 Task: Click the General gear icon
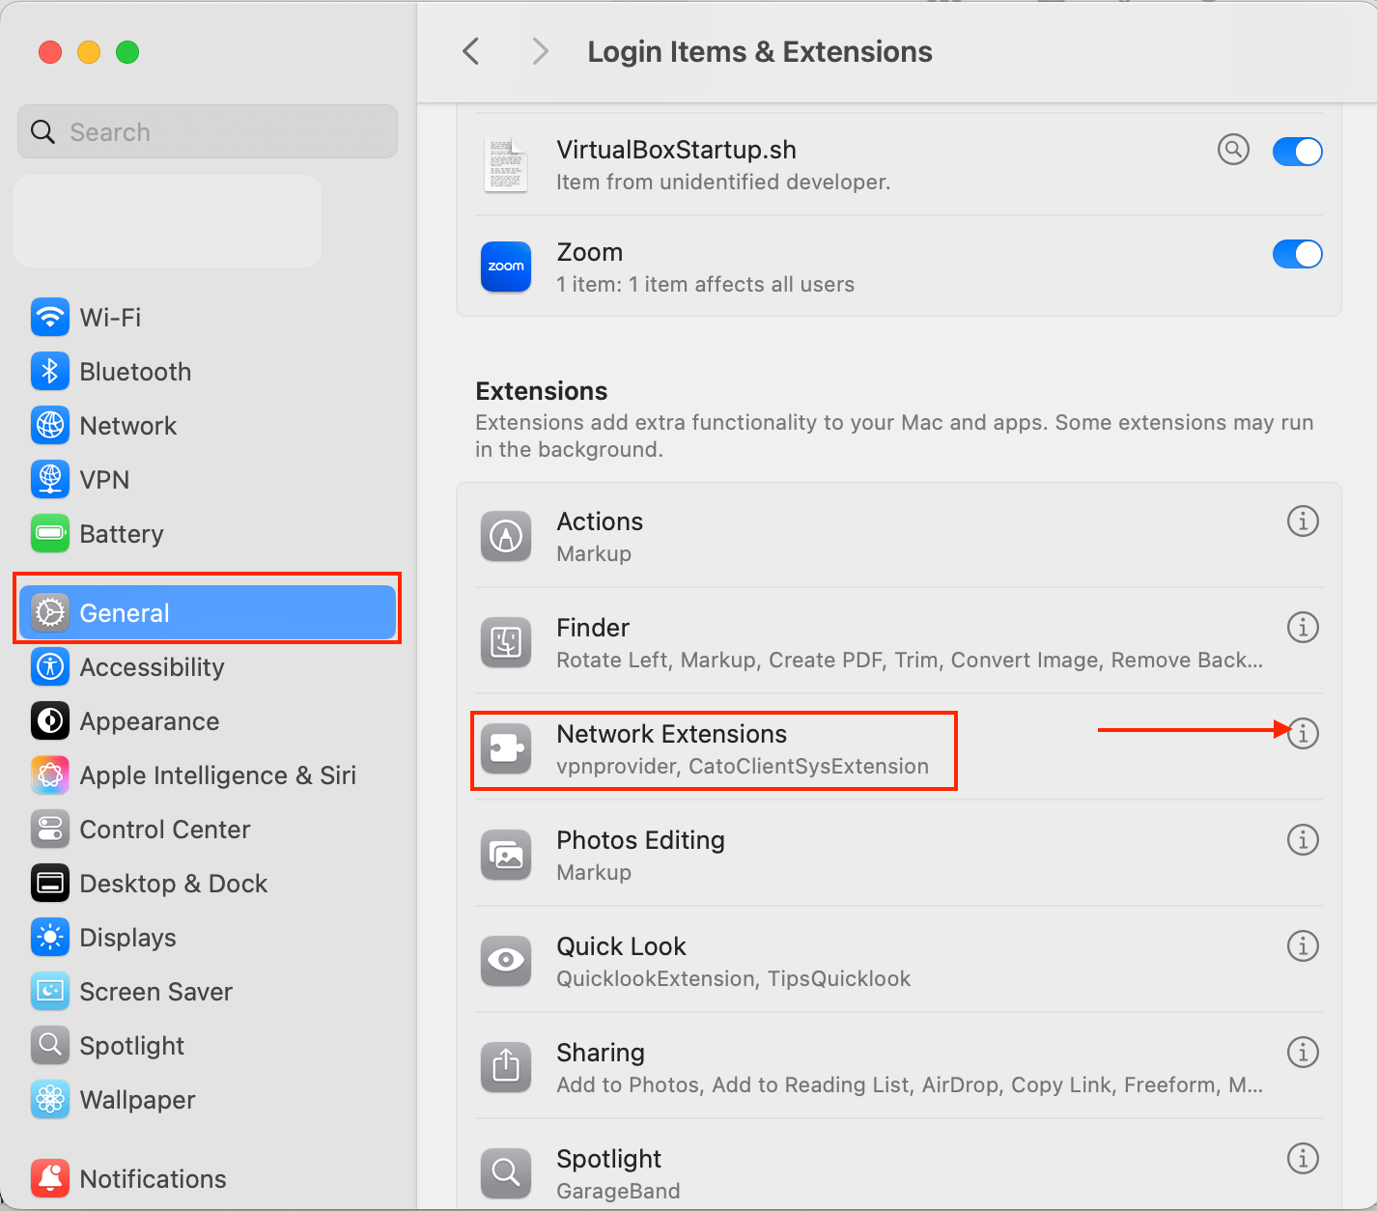(x=50, y=612)
